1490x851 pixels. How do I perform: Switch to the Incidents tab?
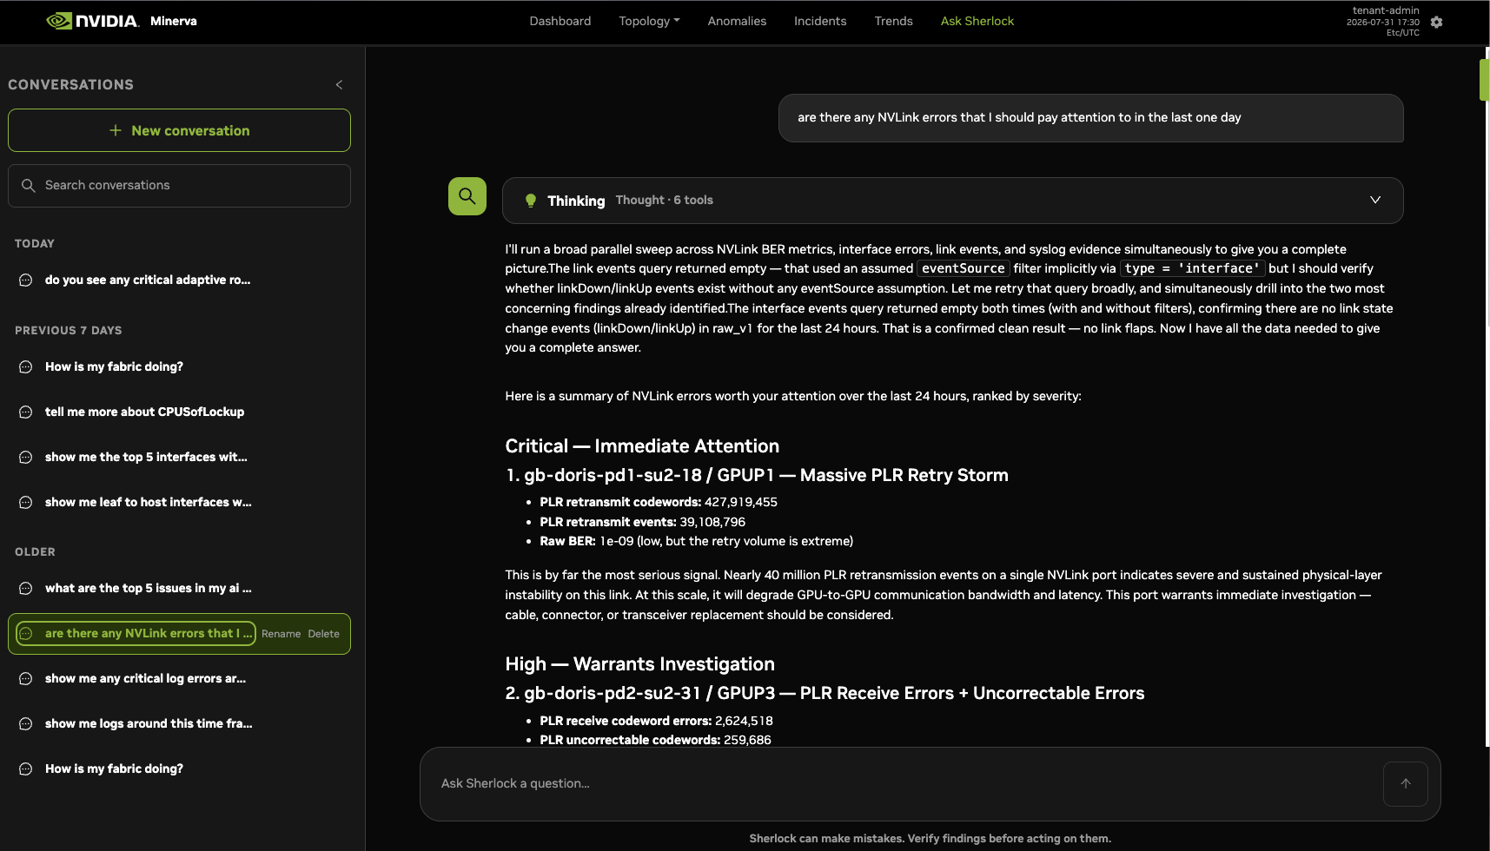click(x=820, y=21)
